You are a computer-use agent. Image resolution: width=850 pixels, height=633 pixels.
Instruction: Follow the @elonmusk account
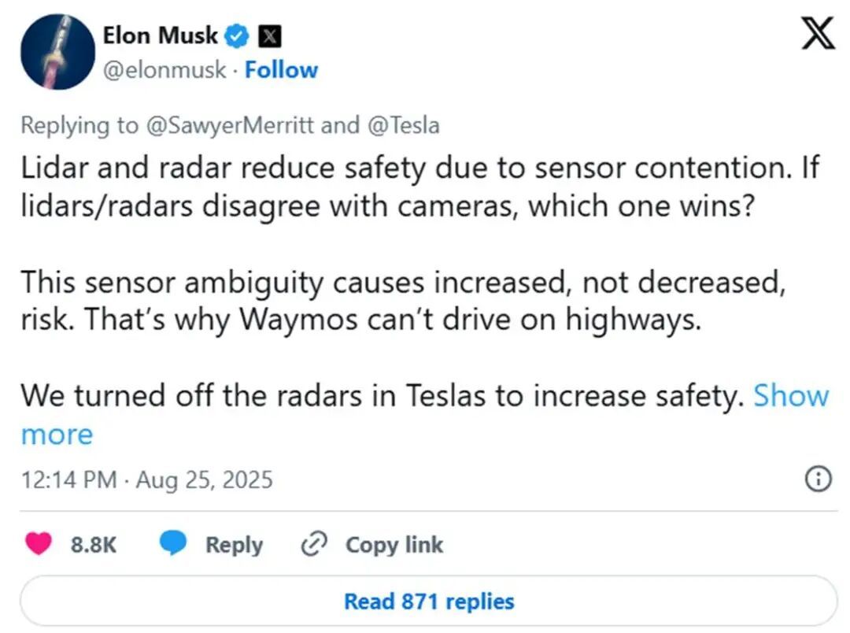pos(281,70)
